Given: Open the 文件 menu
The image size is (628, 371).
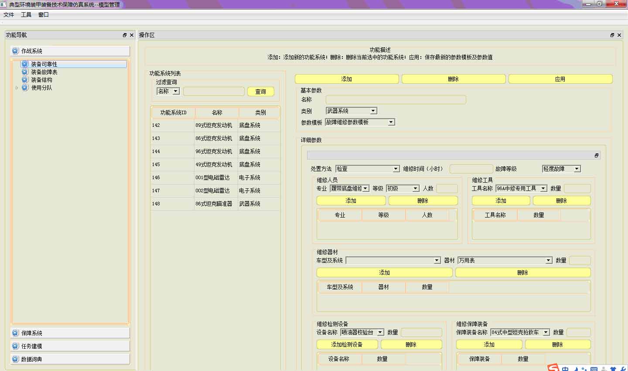Looking at the screenshot, I should 9,15.
